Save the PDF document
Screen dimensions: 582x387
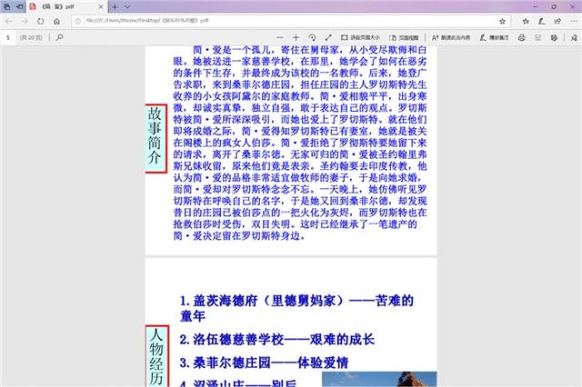tap(537, 37)
